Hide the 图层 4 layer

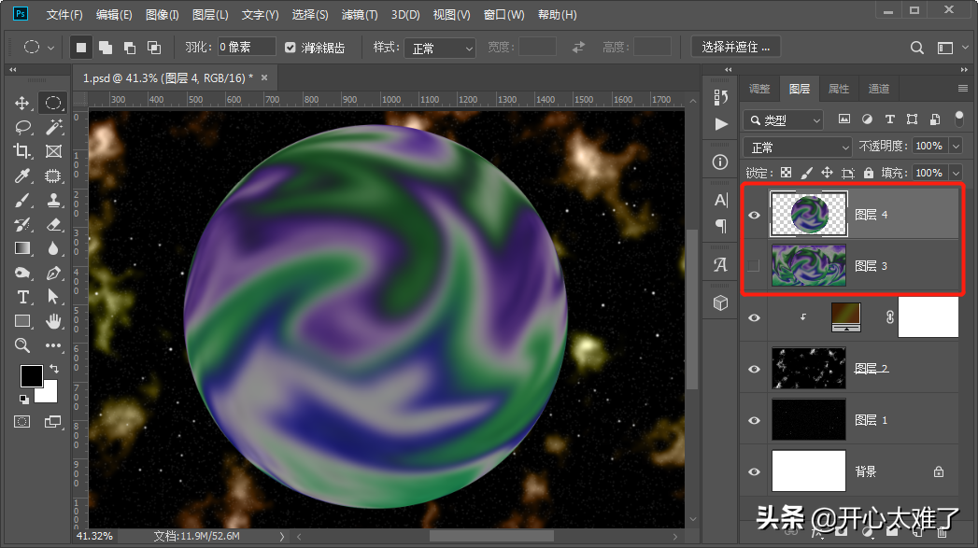(x=754, y=215)
